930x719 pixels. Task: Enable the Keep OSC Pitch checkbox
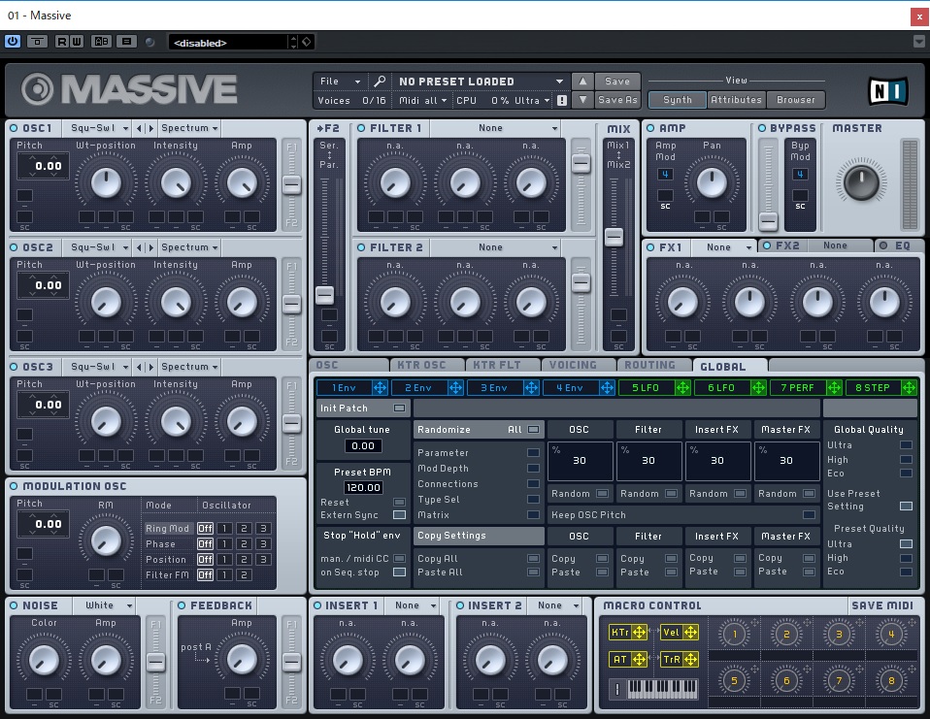point(809,514)
